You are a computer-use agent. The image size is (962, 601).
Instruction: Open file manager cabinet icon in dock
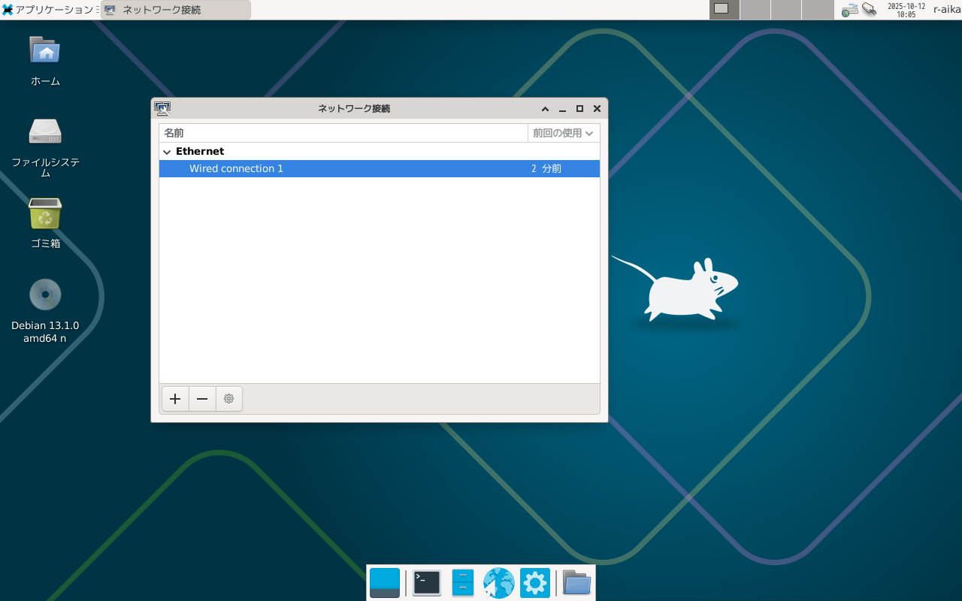463,583
